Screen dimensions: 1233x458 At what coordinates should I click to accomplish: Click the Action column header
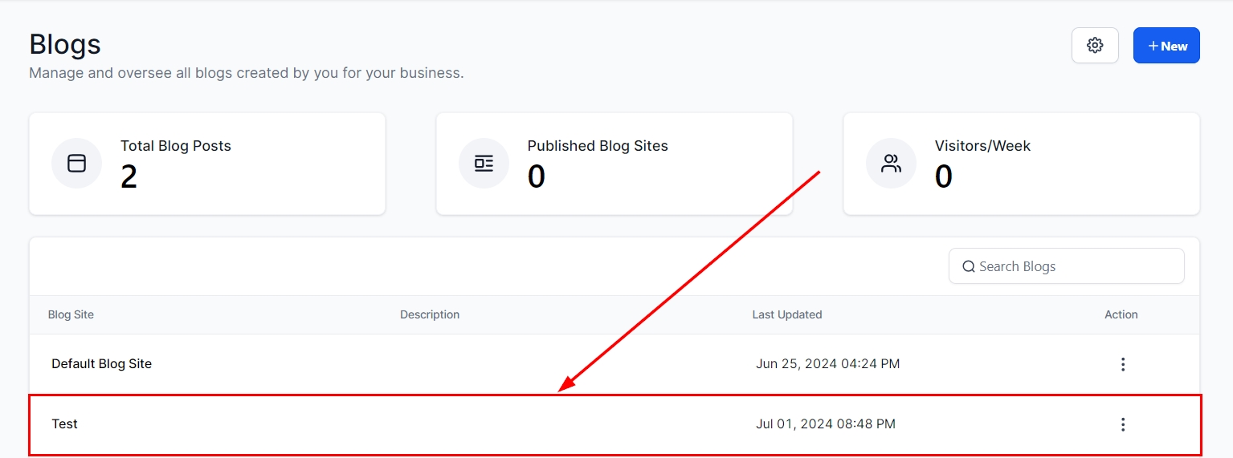pyautogui.click(x=1121, y=314)
